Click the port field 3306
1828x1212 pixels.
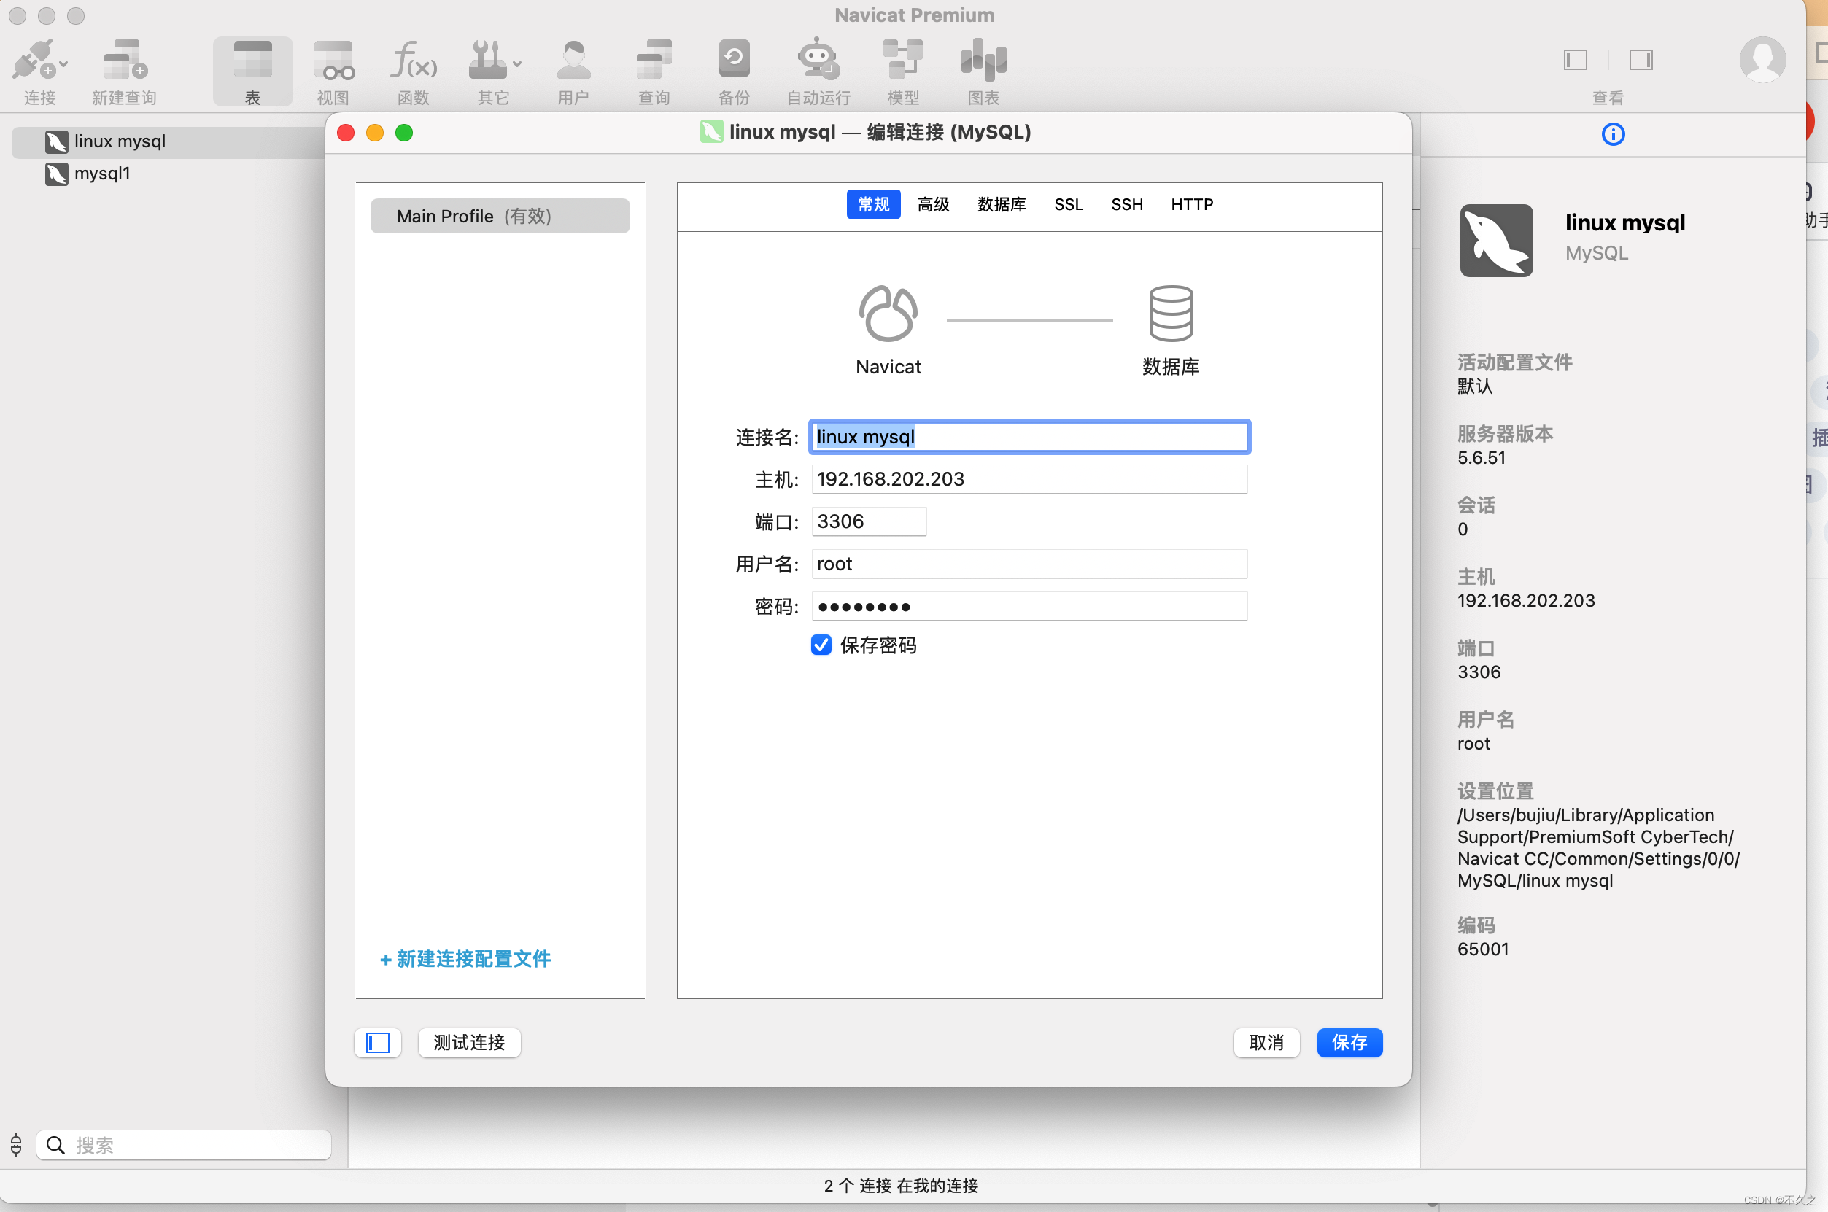coord(869,521)
